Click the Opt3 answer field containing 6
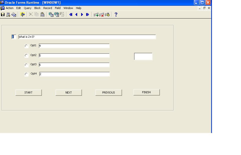241x155 pixels. (x=74, y=65)
